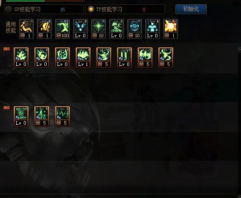The height and width of the screenshot is (198, 241).
Task: Click the scrollbar up arrow at right edge
Action: (x=240, y=50)
